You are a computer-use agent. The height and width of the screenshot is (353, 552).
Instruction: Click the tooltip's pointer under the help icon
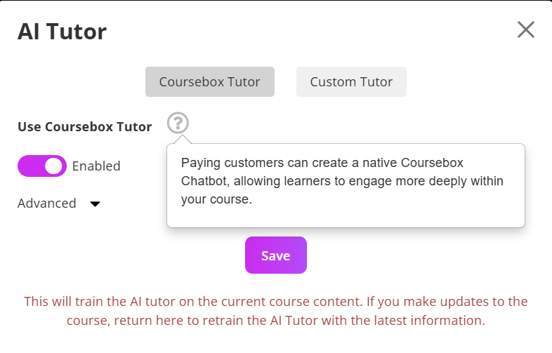[182, 140]
